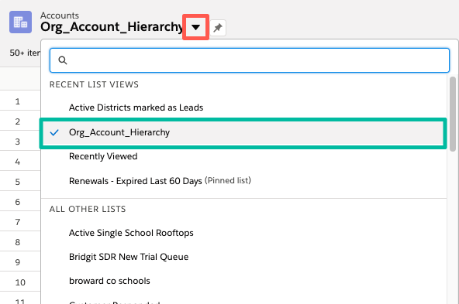459x304 pixels.
Task: Click the search magnifier icon
Action: pos(63,60)
